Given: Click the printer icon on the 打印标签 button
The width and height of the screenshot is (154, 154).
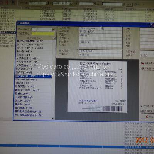Looking at the screenshot, I should pyautogui.click(x=142, y=111).
